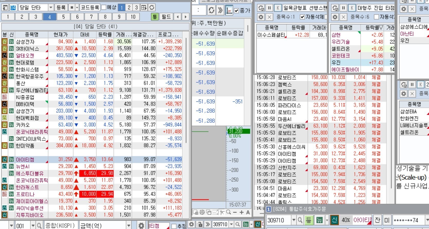The image size is (429, 229).
Task: Click the table column export icon beside tab 3
Action: (x=144, y=7)
